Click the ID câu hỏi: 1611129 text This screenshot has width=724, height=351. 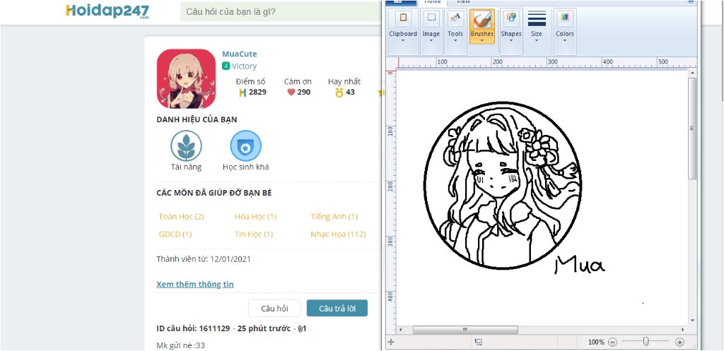pos(193,329)
